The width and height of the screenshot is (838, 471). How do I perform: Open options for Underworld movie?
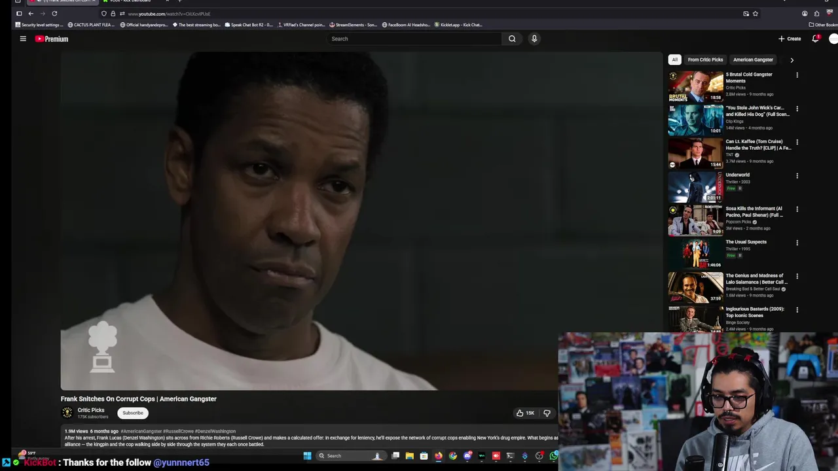click(797, 175)
